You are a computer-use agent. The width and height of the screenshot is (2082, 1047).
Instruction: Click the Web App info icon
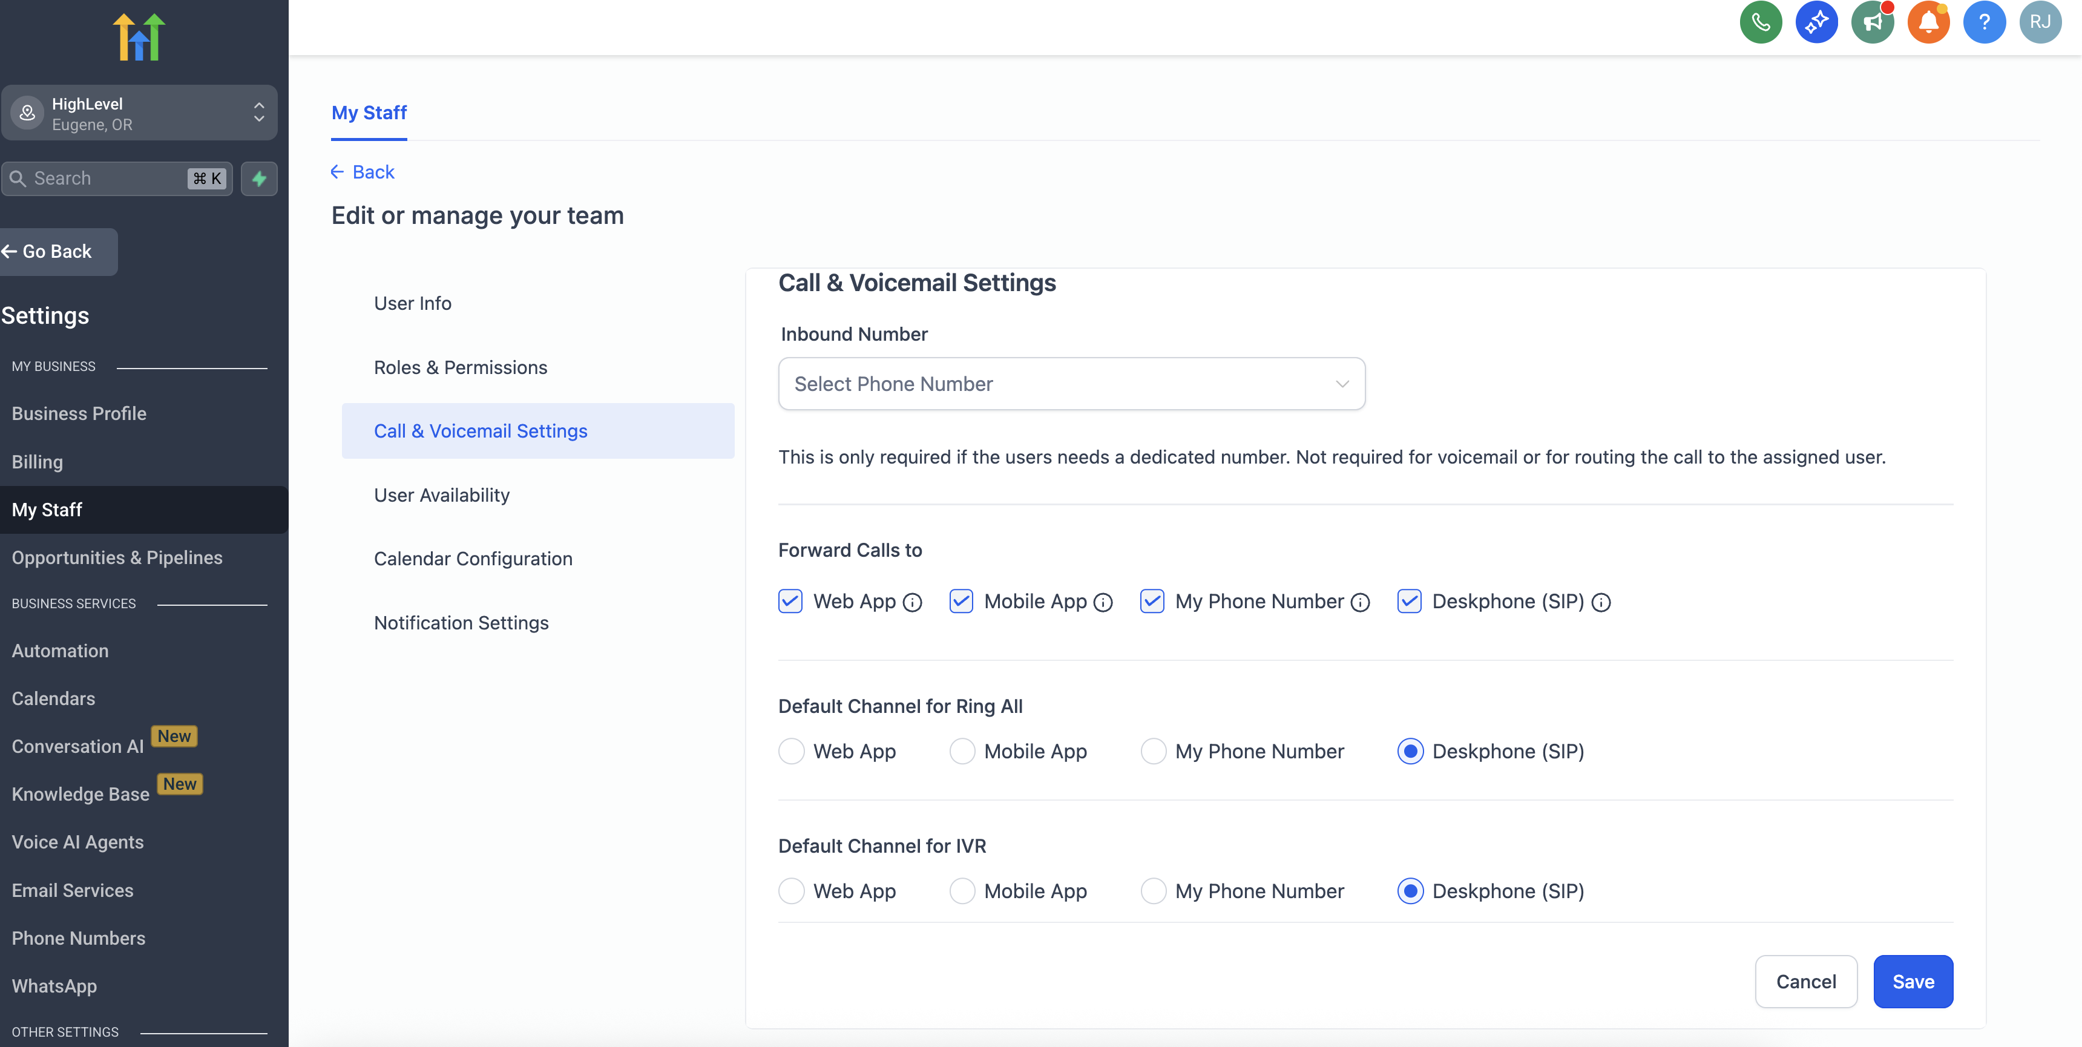point(913,602)
